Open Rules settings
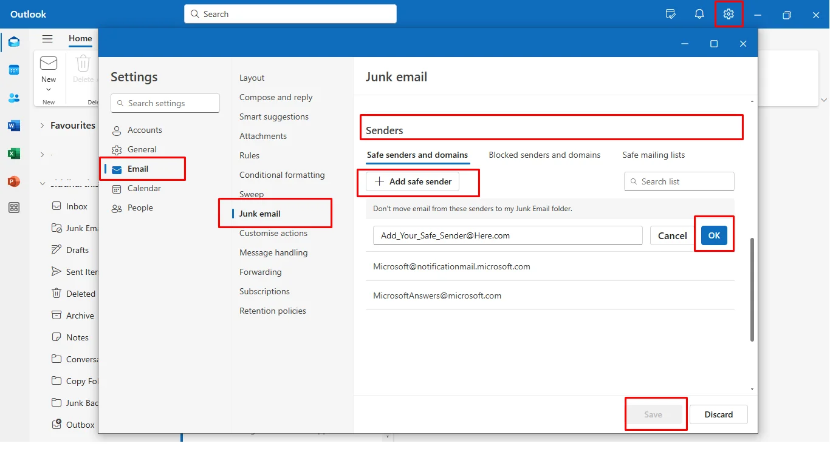Image resolution: width=830 pixels, height=466 pixels. [x=249, y=155]
